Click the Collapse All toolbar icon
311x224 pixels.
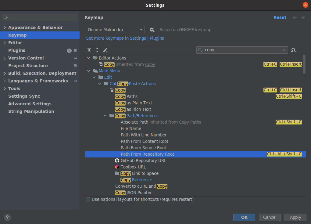pyautogui.click(x=97, y=50)
